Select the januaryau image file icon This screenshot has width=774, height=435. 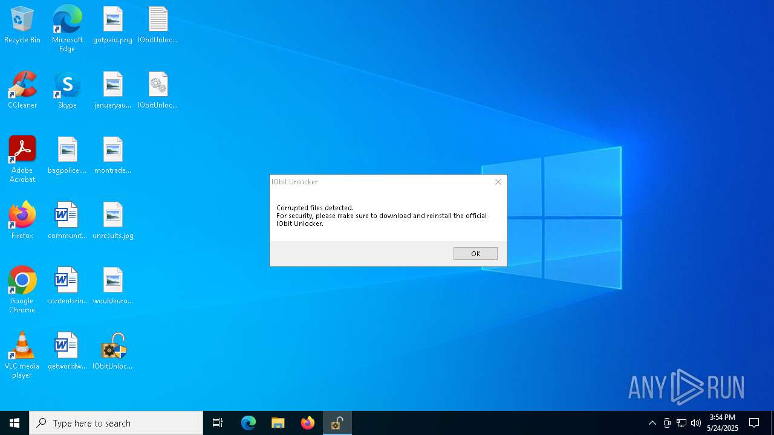click(x=112, y=91)
